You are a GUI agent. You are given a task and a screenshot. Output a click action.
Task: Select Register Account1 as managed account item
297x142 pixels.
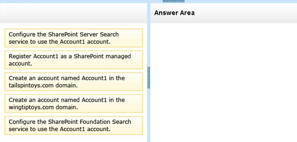74,60
